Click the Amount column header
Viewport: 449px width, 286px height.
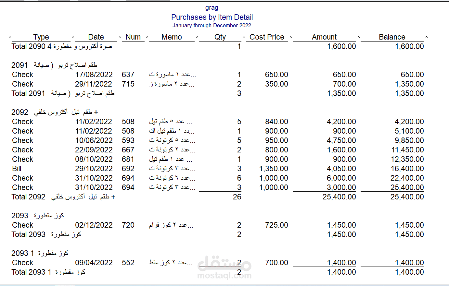click(x=324, y=37)
